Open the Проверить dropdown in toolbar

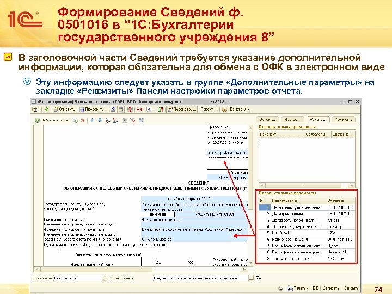point(93,109)
